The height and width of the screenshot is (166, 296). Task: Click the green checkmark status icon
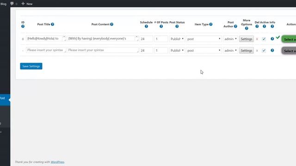[277, 37]
